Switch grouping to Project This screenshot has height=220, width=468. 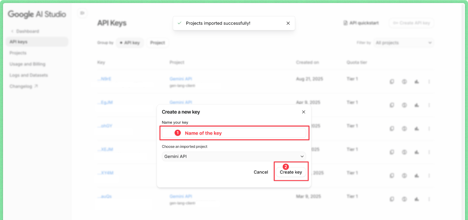[x=157, y=43]
